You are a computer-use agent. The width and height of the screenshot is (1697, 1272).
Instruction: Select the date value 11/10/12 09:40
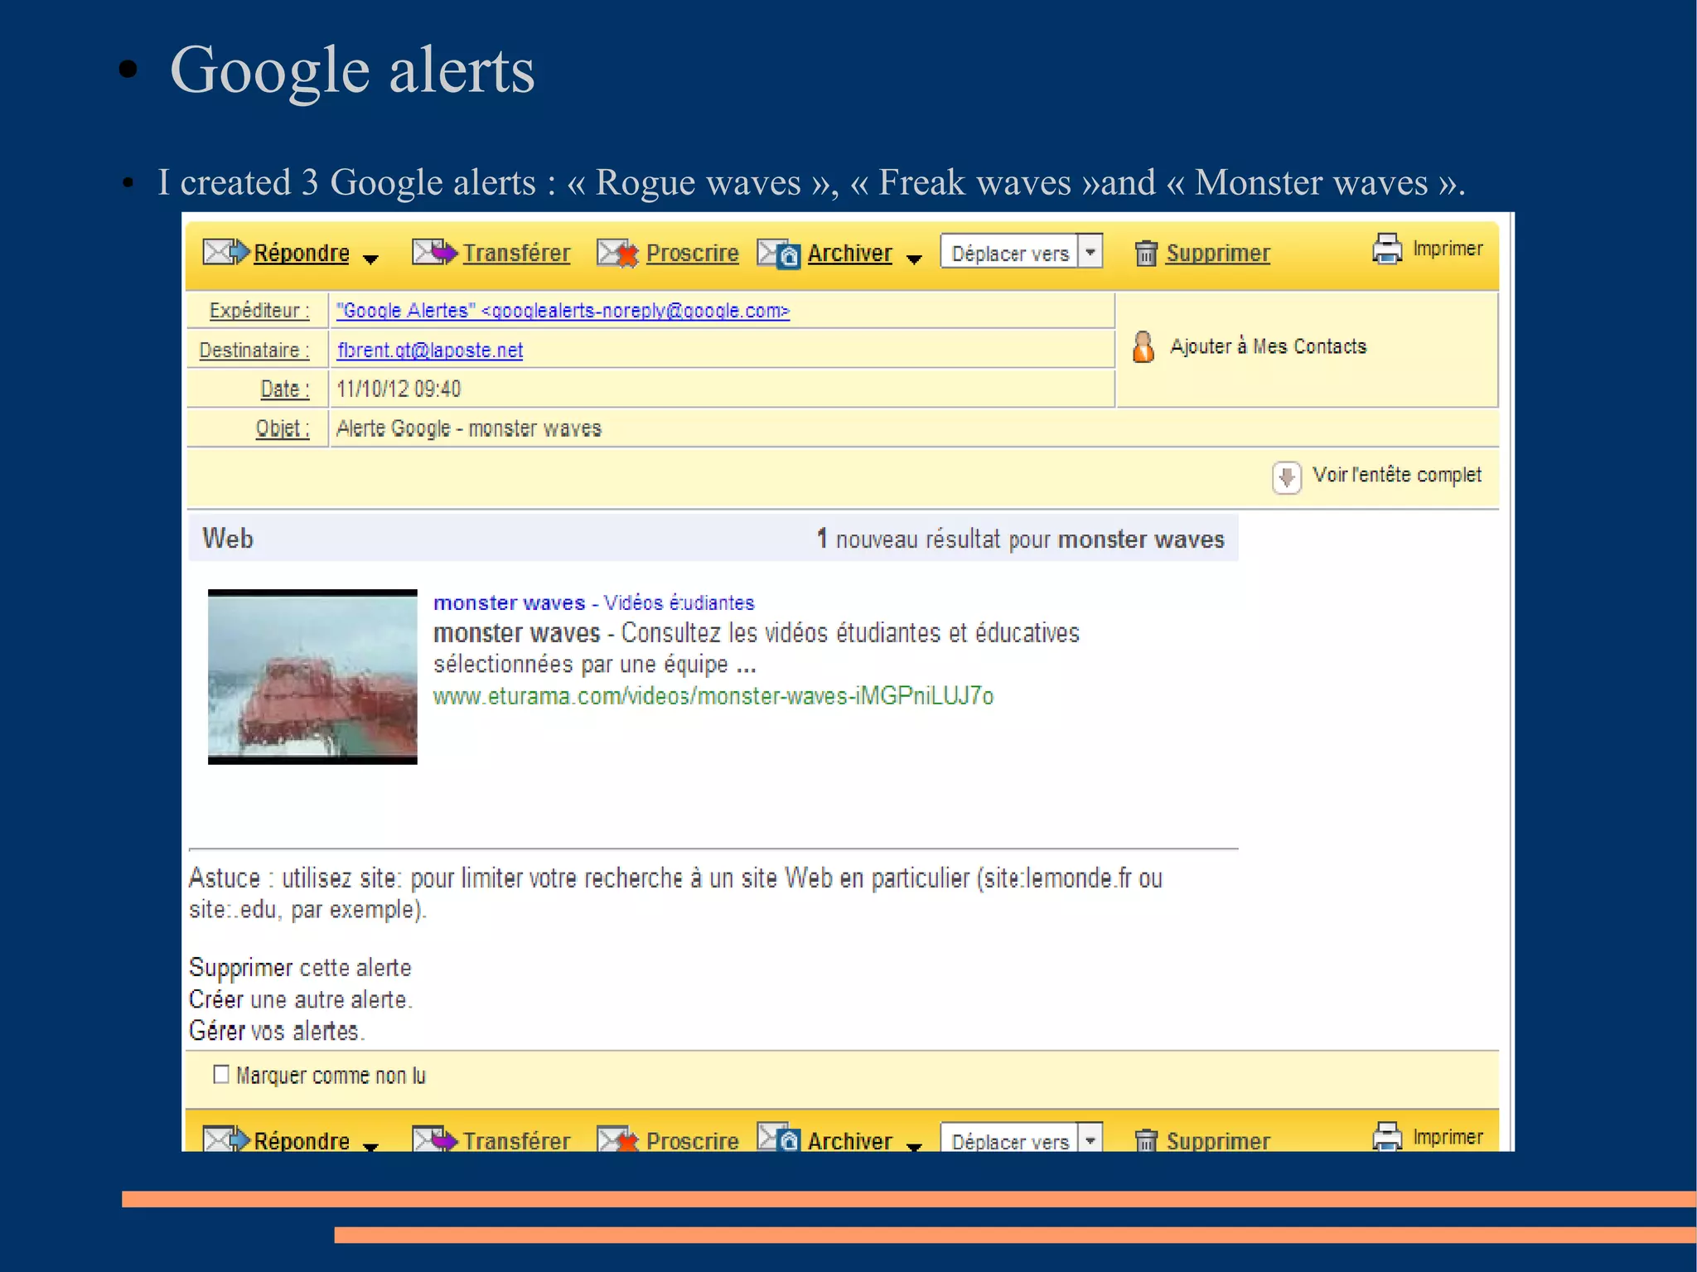399,389
